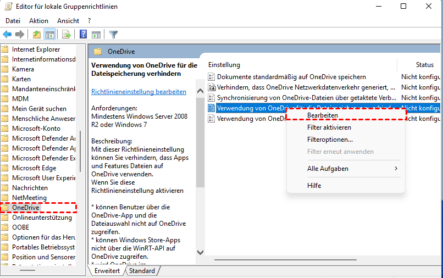Image resolution: width=443 pixels, height=278 pixels.
Task: Click the folder Up one level icon
Action: tap(36, 35)
